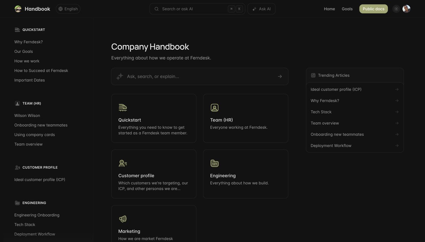Click the Customer profile card icon
Screen dimensions: 425x242
[123, 163]
